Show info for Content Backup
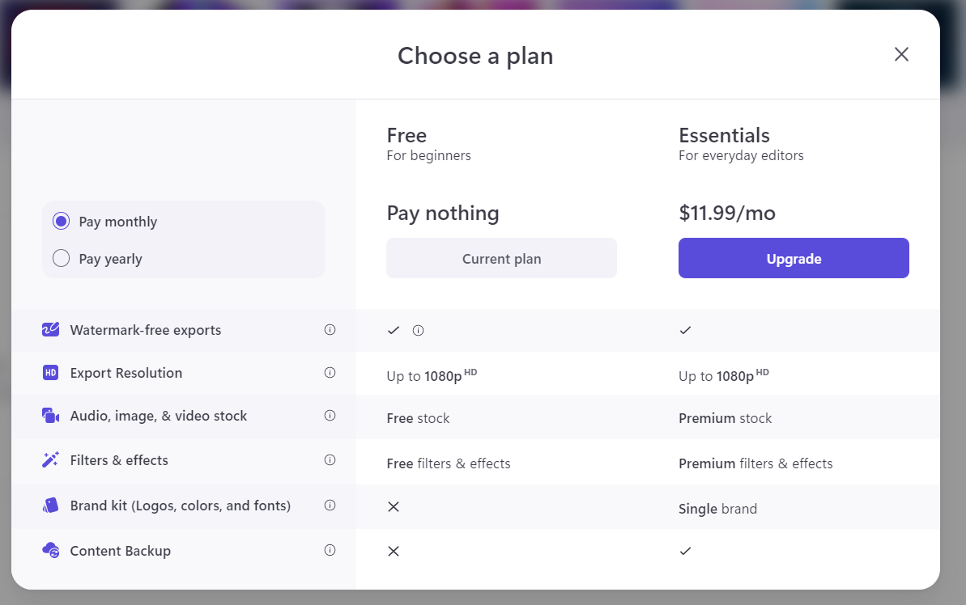This screenshot has height=605, width=966. (x=330, y=550)
